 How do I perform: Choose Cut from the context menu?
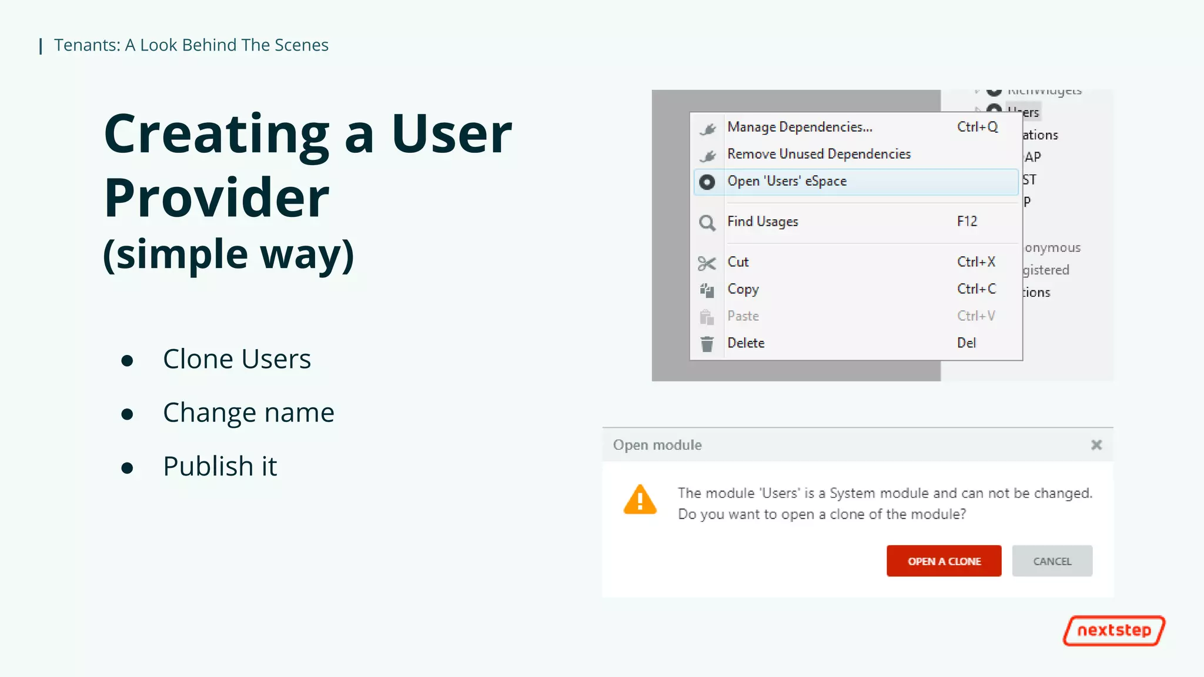[x=856, y=262]
